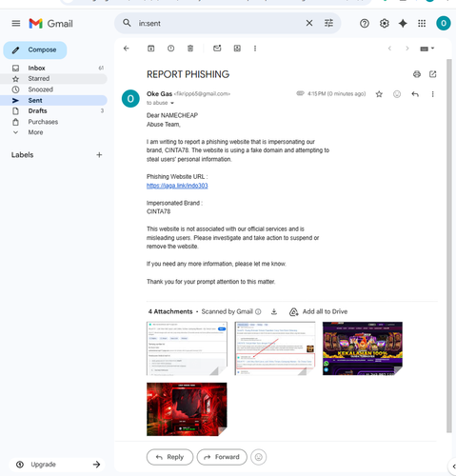Image resolution: width=456 pixels, height=476 pixels.
Task: Open the Purchases folder
Action: (53, 122)
